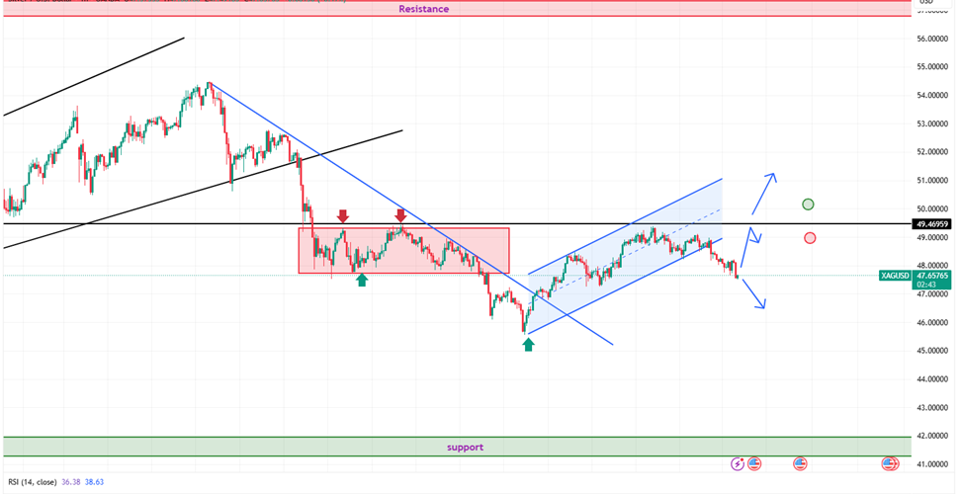Select green up arrow below red rectangle

pos(362,281)
